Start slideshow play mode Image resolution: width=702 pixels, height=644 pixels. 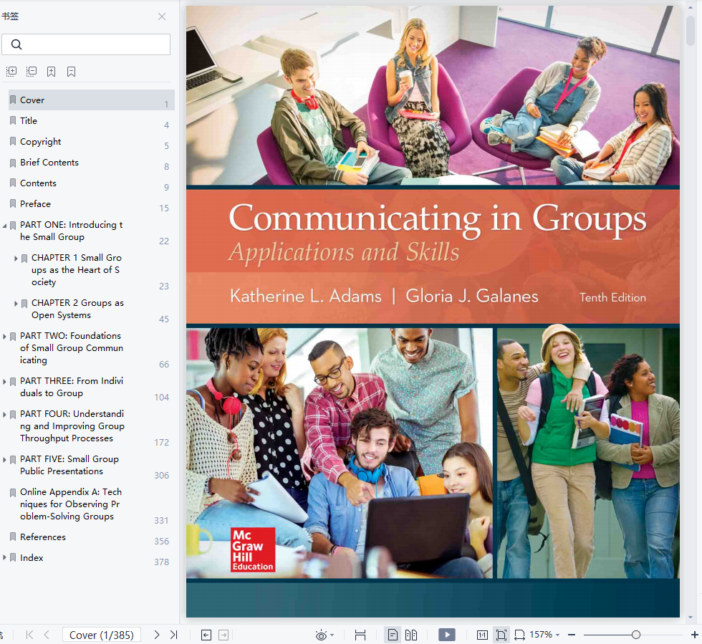pos(447,635)
